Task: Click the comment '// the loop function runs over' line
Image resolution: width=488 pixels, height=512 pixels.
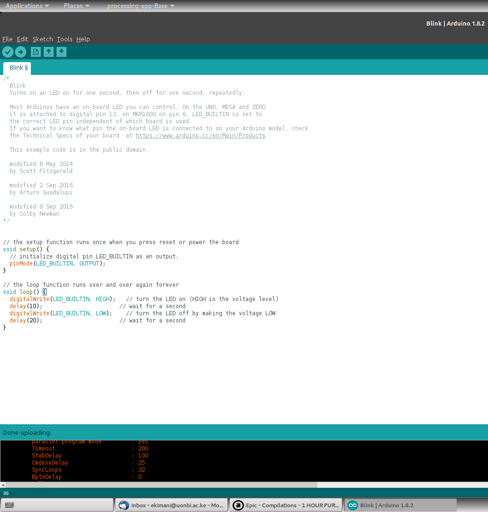Action: coord(91,285)
